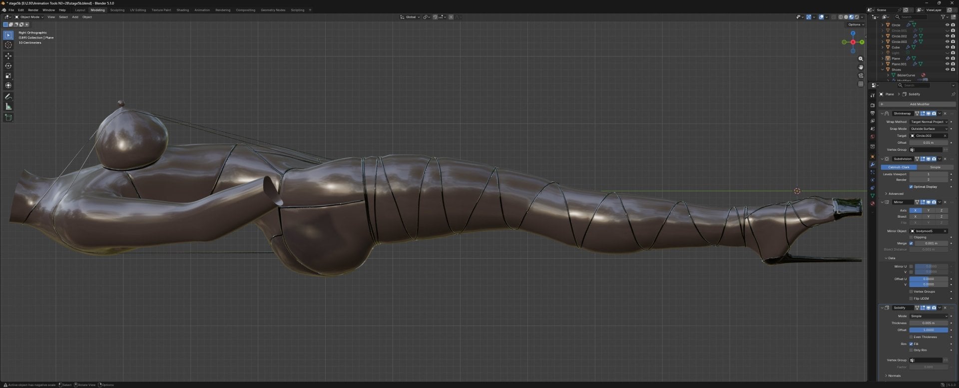Toggle Mirror Merge checkbox
The width and height of the screenshot is (959, 388).
click(911, 243)
